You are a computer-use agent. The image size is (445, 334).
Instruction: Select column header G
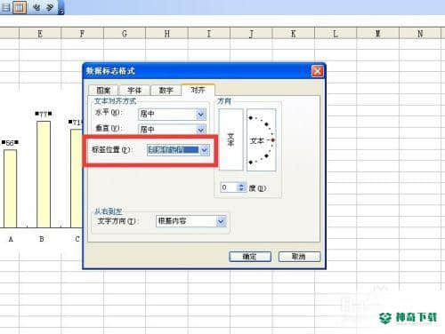125,34
